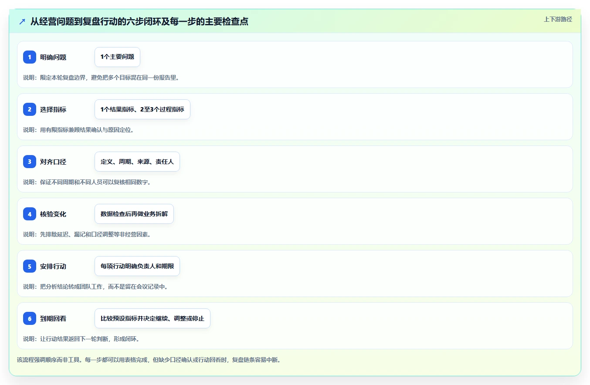This screenshot has width=590, height=385.
Task: Click the note starting 把分析结论转成团队工作
Action: click(x=95, y=287)
